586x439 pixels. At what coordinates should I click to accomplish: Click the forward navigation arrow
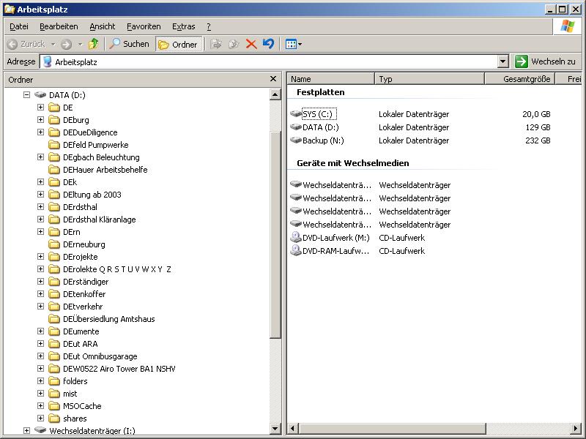click(x=66, y=45)
